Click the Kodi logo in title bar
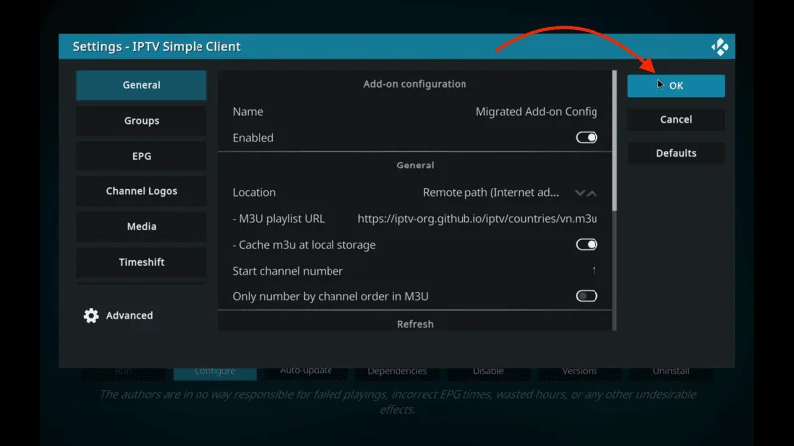 (x=720, y=47)
